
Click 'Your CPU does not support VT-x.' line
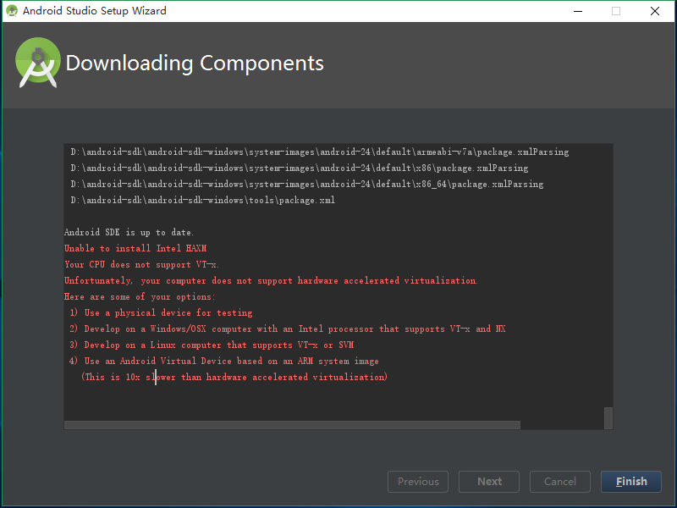click(x=141, y=264)
